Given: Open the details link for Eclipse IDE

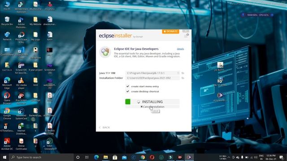Looking at the screenshot, I should [x=180, y=49].
